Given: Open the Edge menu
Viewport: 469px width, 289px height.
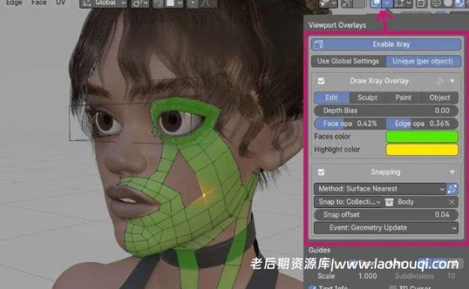Looking at the screenshot, I should point(13,3).
